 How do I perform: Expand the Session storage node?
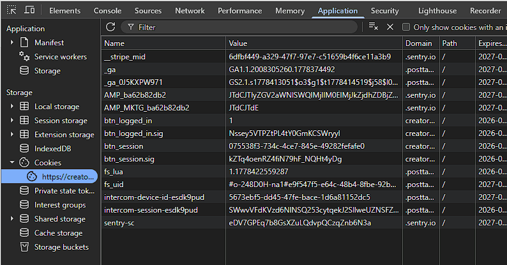click(12, 120)
